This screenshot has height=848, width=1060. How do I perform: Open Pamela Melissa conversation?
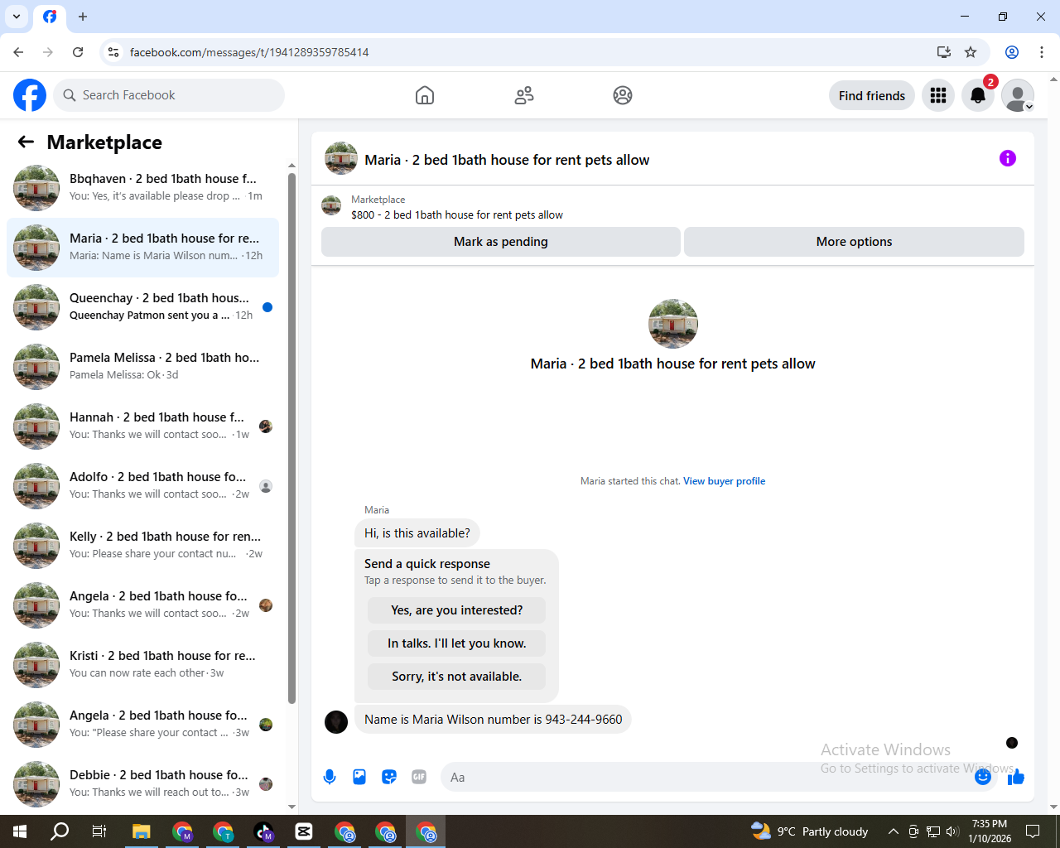142,367
